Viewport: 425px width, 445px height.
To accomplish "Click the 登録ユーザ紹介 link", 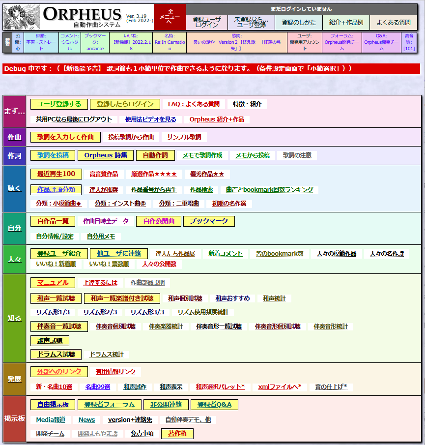I will pos(59,253).
